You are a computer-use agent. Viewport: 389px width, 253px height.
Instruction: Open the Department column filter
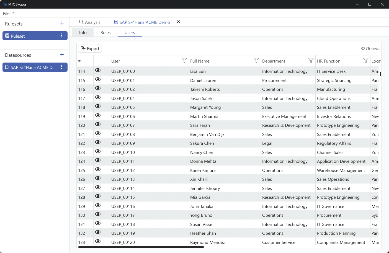coord(310,60)
